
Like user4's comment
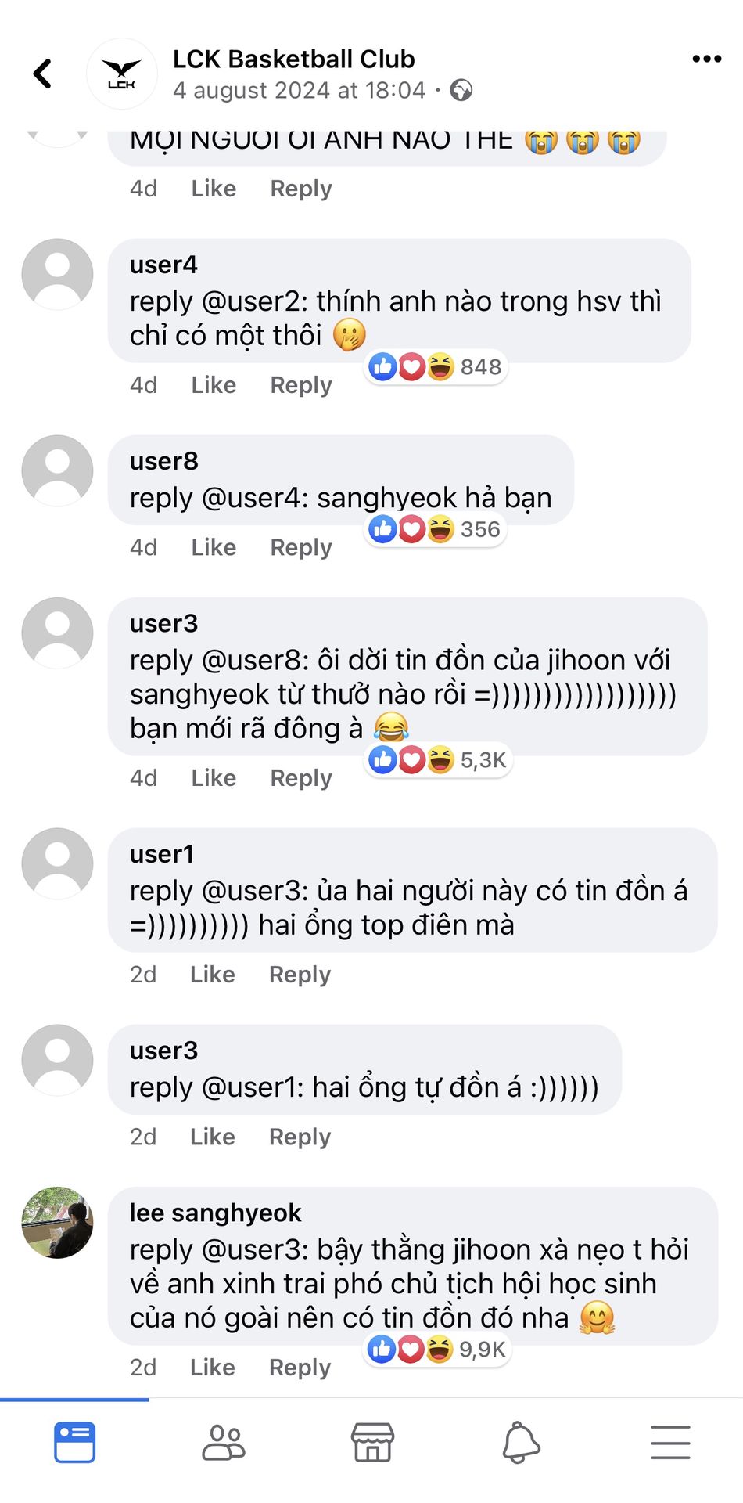pos(214,385)
